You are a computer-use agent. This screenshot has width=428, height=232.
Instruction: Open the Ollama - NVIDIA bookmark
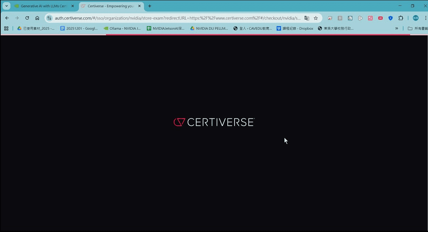122,28
